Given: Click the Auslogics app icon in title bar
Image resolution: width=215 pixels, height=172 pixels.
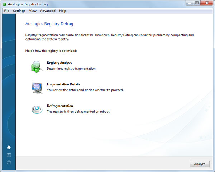Looking at the screenshot, I should click(x=4, y=4).
